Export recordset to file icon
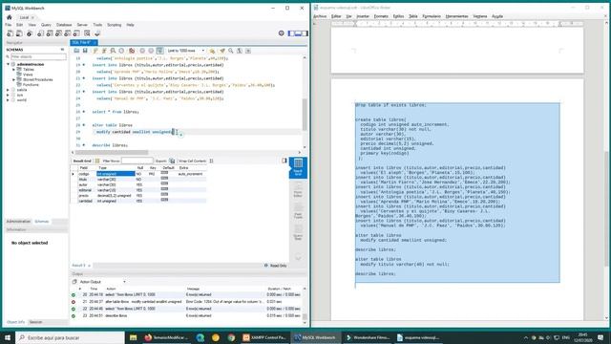 tap(172, 161)
